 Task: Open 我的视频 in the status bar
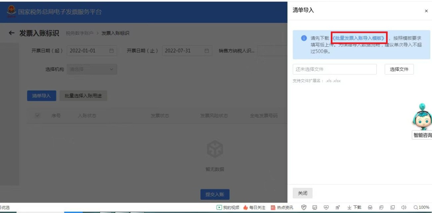(x=228, y=207)
